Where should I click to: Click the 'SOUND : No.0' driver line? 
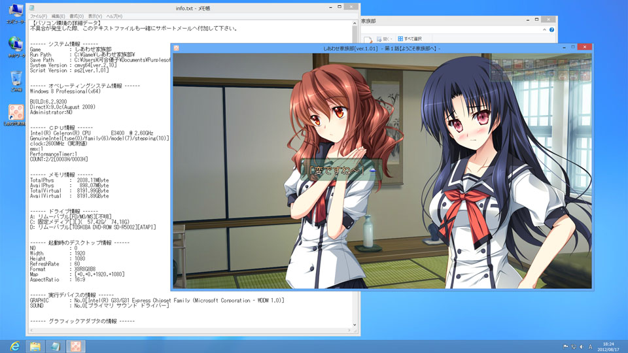click(99, 305)
